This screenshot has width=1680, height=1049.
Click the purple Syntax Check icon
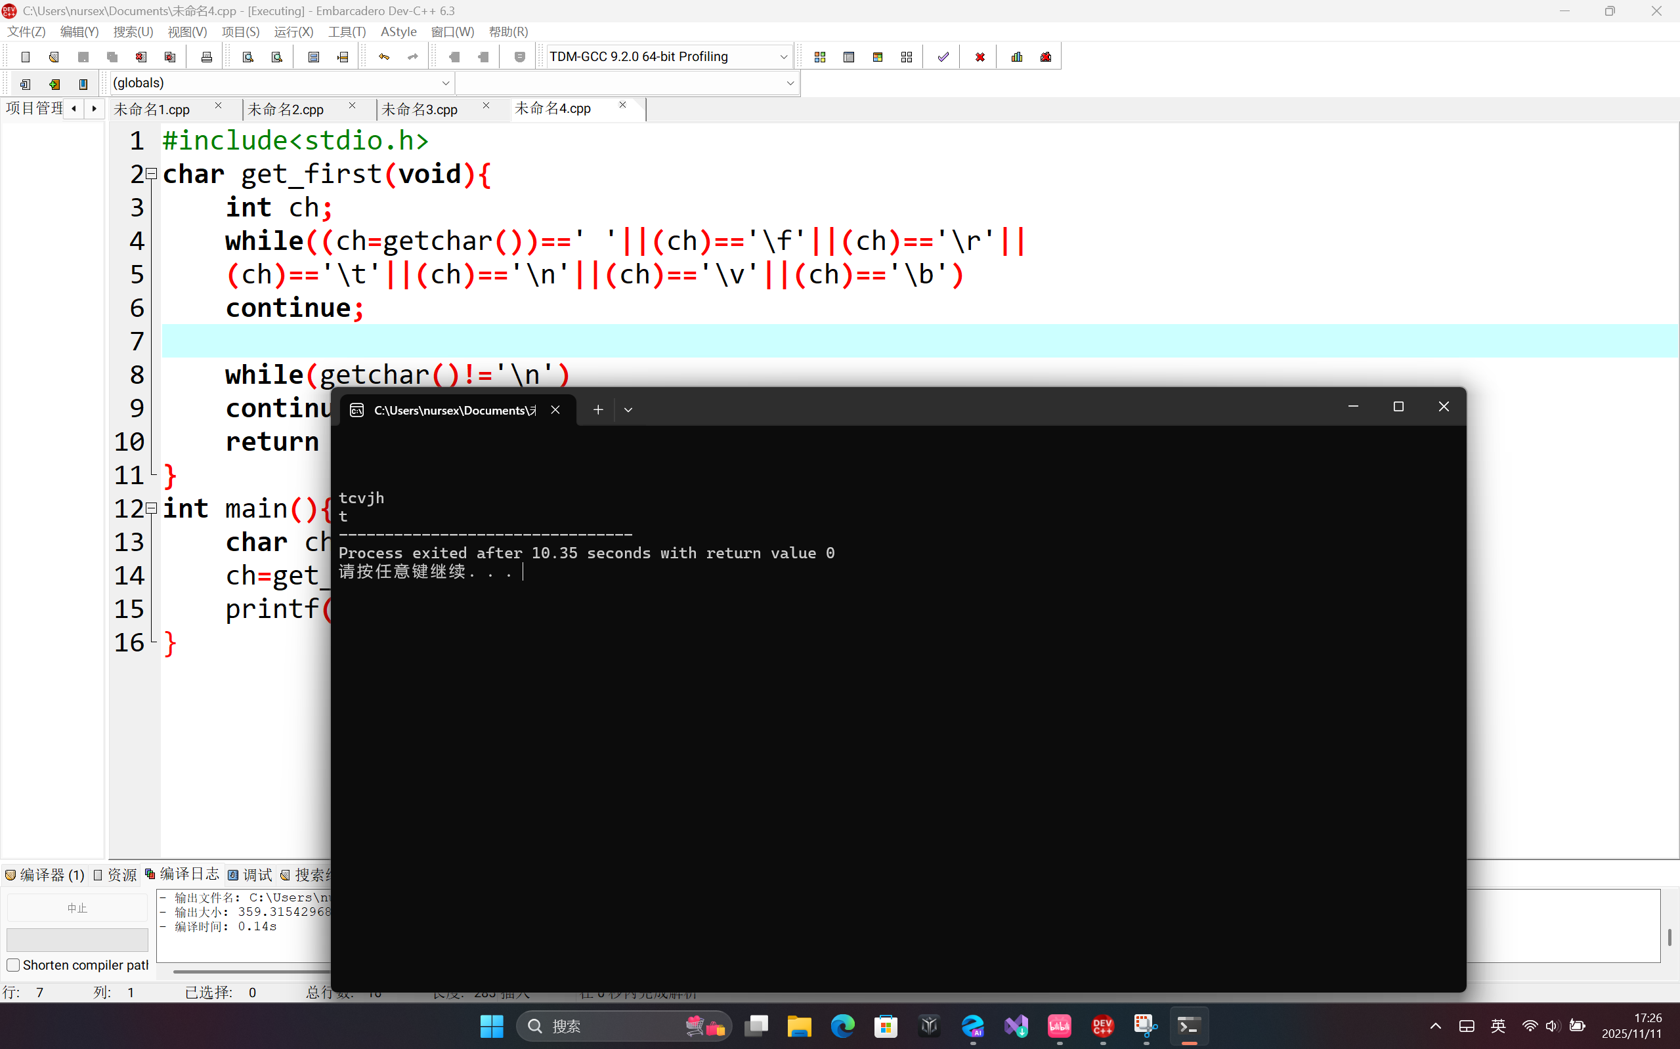tap(943, 57)
